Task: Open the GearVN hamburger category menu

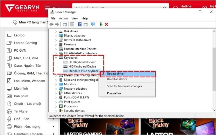Action: pos(48,8)
